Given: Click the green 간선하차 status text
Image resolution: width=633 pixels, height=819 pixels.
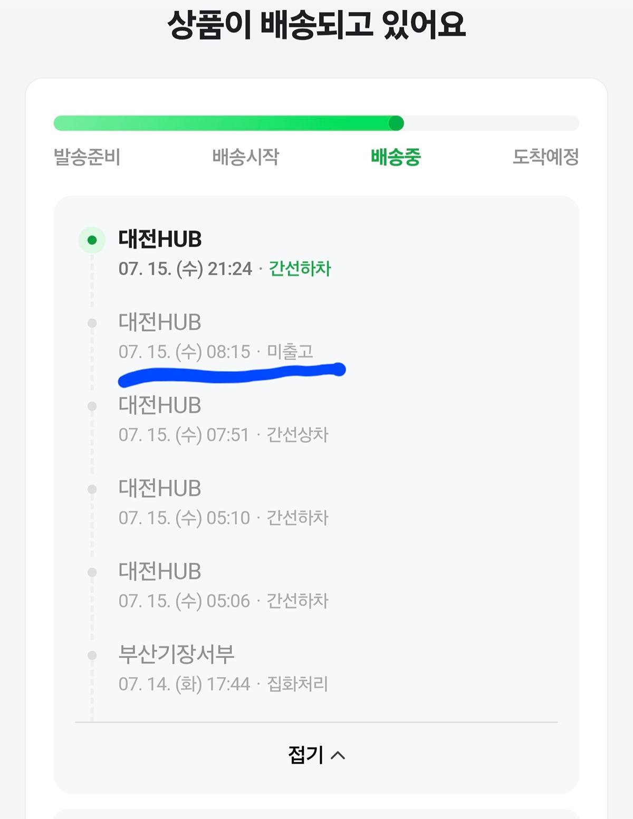Looking at the screenshot, I should pos(300,269).
